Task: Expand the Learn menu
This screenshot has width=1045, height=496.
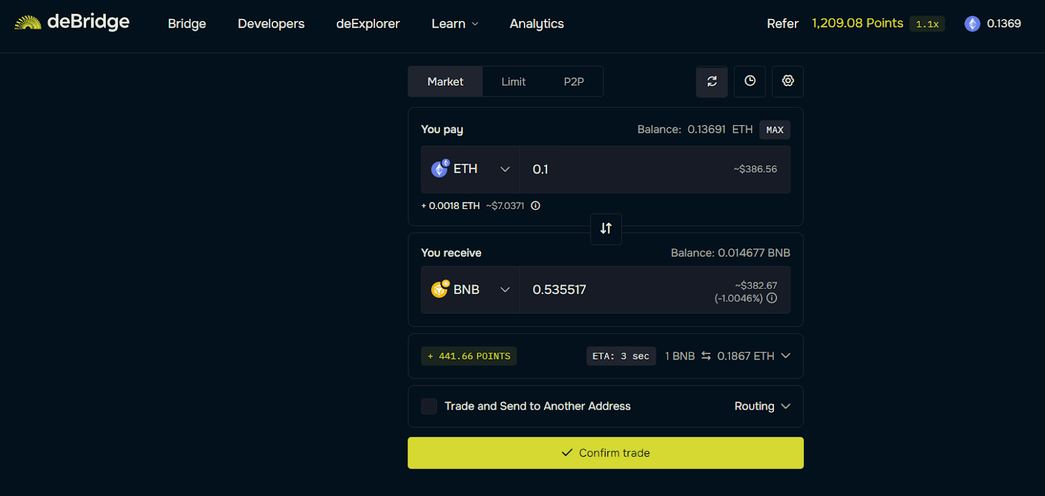Action: 455,24
